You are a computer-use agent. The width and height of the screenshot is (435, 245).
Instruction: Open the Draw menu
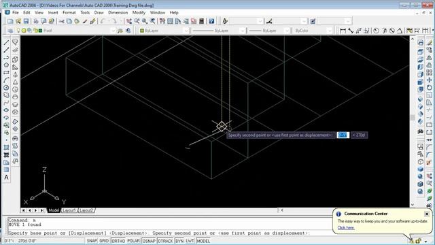click(99, 12)
